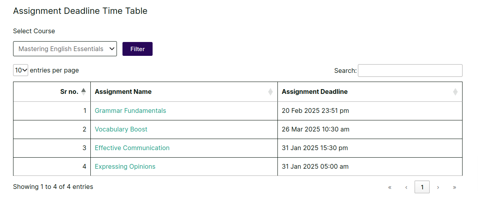This screenshot has height=202, width=478.
Task: Open Effective Communication assignment link
Action: (x=132, y=148)
